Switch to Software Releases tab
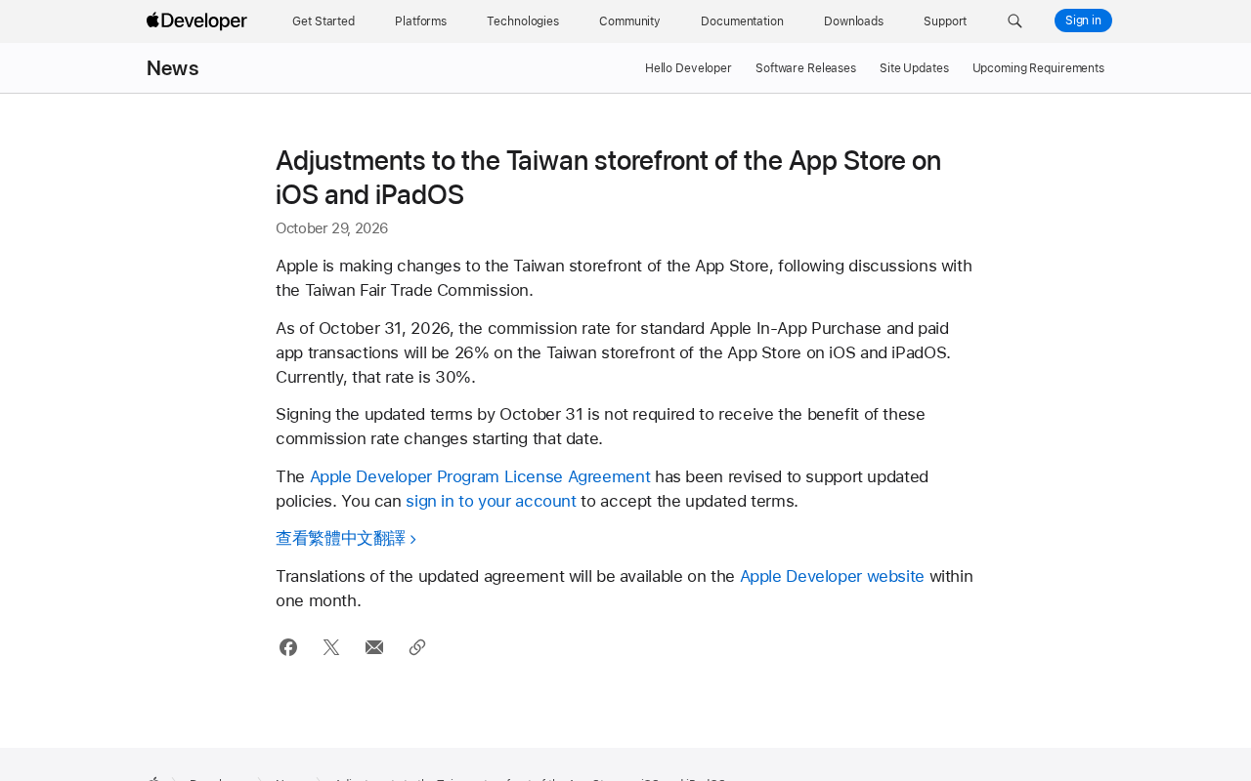This screenshot has height=781, width=1251. point(805,68)
